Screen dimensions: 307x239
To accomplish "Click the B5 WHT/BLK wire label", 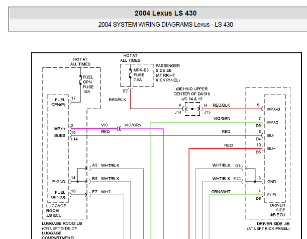I will pos(106,179).
